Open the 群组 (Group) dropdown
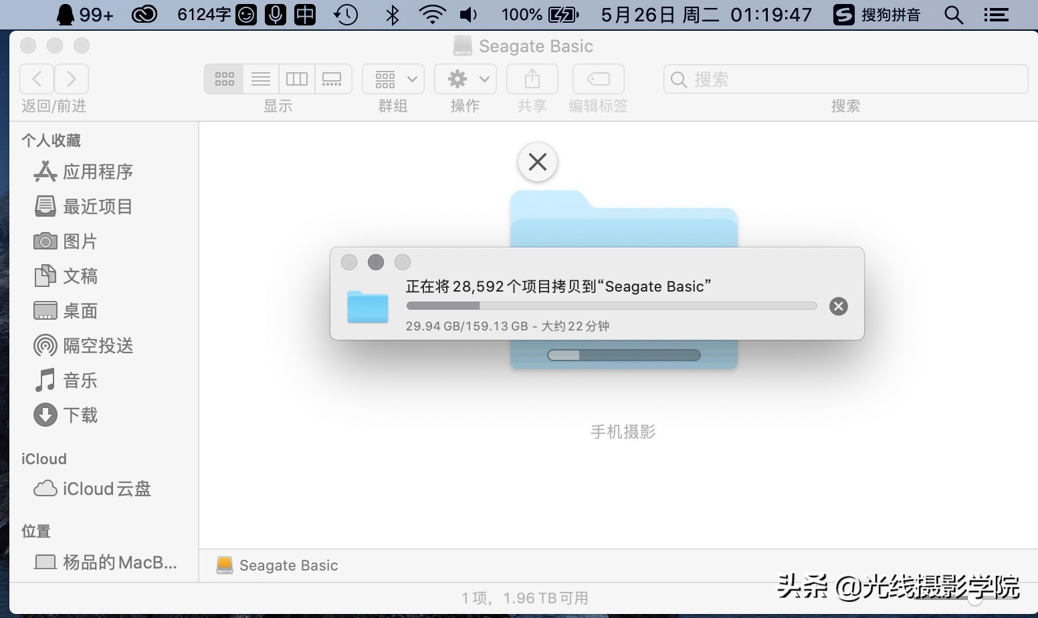The image size is (1038, 618). point(393,78)
